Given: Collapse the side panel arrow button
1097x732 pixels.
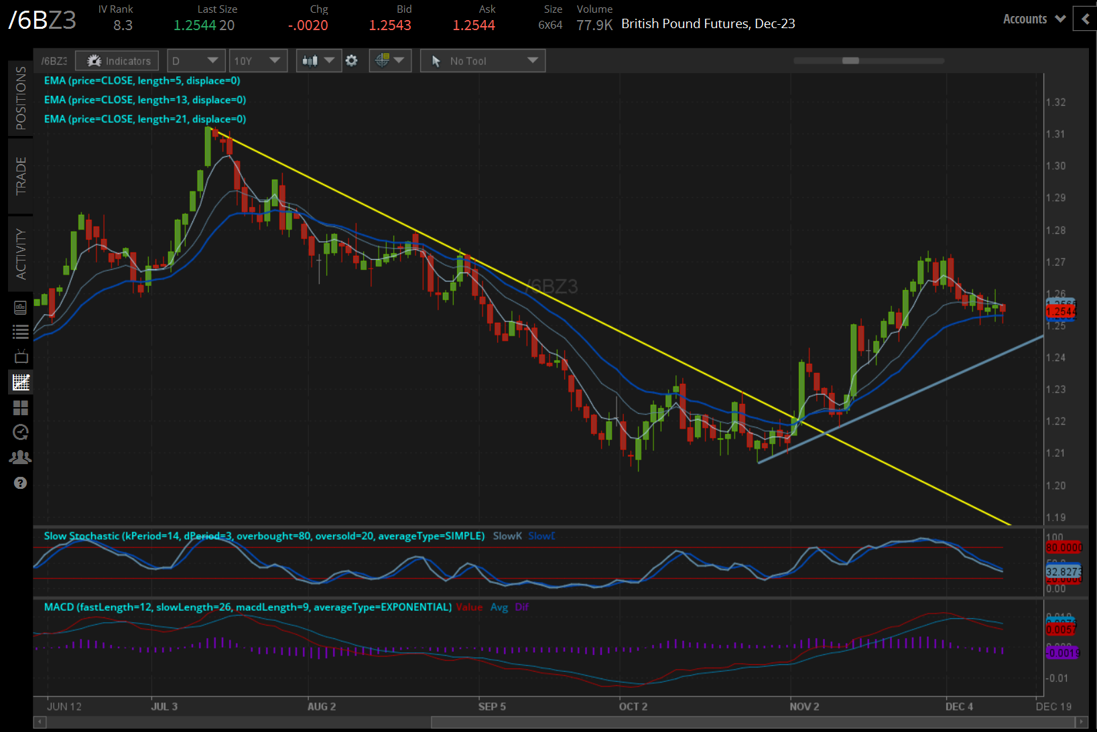Looking at the screenshot, I should pyautogui.click(x=1085, y=19).
